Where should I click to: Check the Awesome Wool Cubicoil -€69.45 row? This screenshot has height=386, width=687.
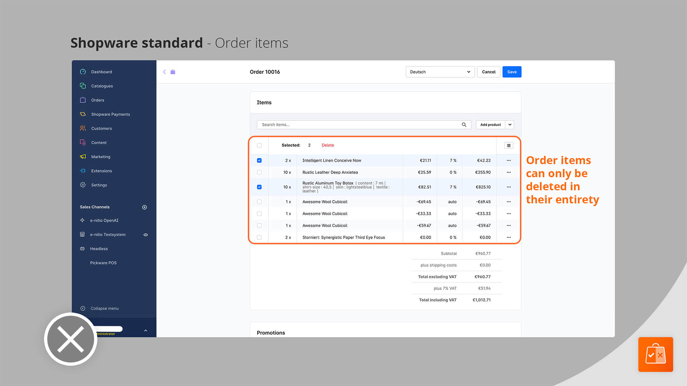pyautogui.click(x=259, y=202)
